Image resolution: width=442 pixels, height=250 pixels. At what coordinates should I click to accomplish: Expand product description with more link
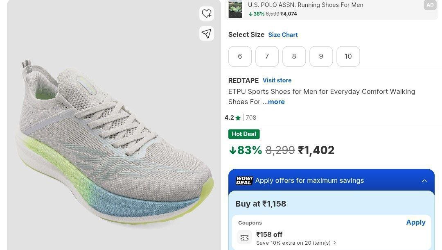[276, 102]
